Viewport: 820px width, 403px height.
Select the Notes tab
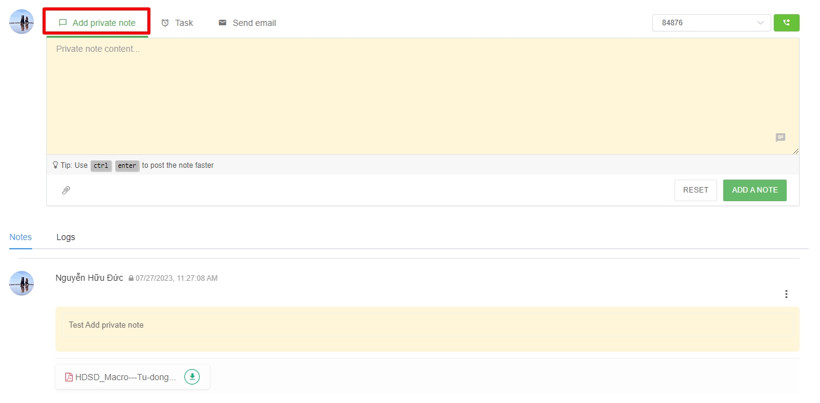click(20, 237)
